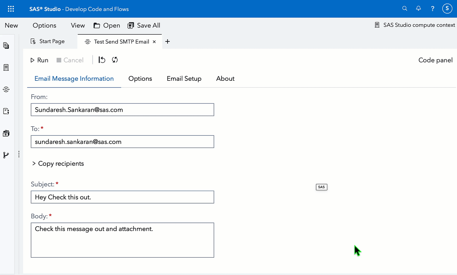This screenshot has width=457, height=275.
Task: Open the SAS server files sidebar icon
Action: [6, 67]
